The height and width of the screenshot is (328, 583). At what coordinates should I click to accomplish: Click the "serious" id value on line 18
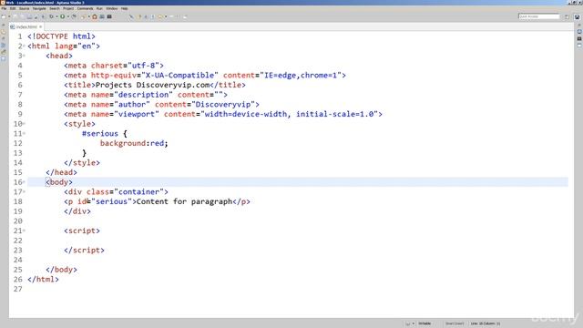coord(111,201)
